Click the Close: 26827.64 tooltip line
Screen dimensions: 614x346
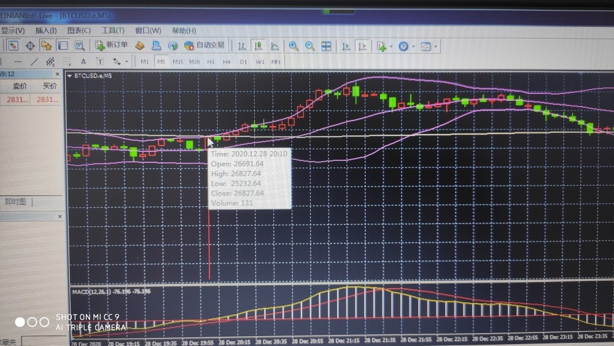(x=237, y=193)
